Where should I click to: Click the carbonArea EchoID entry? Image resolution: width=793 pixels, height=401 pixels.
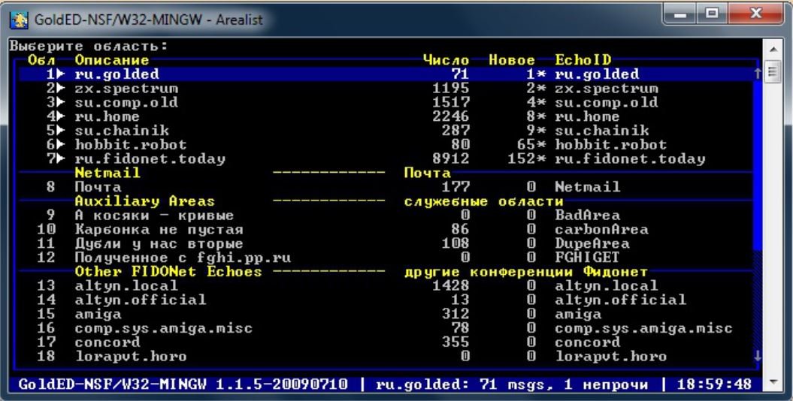pyautogui.click(x=602, y=229)
